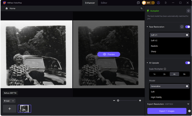Open the user account profile icon
This screenshot has height=116, width=192.
tap(158, 3)
